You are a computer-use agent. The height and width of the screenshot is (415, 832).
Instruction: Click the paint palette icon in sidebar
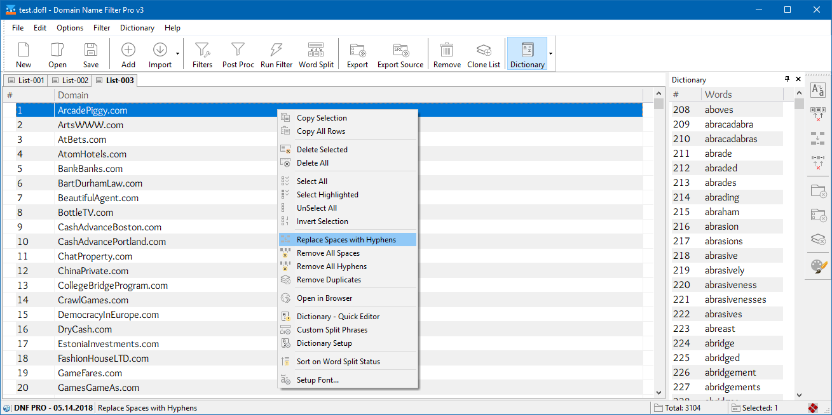(818, 266)
